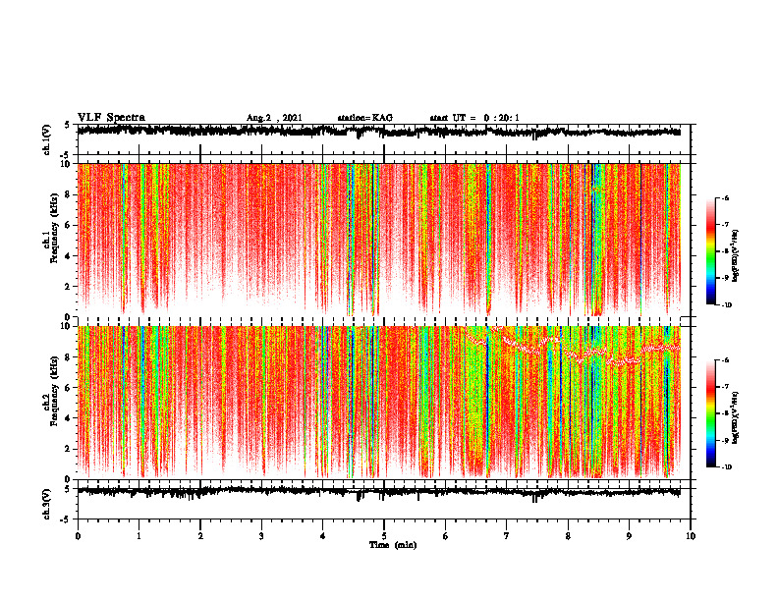Click the ch.1 color scale bar
The image size is (778, 601).
[710, 251]
